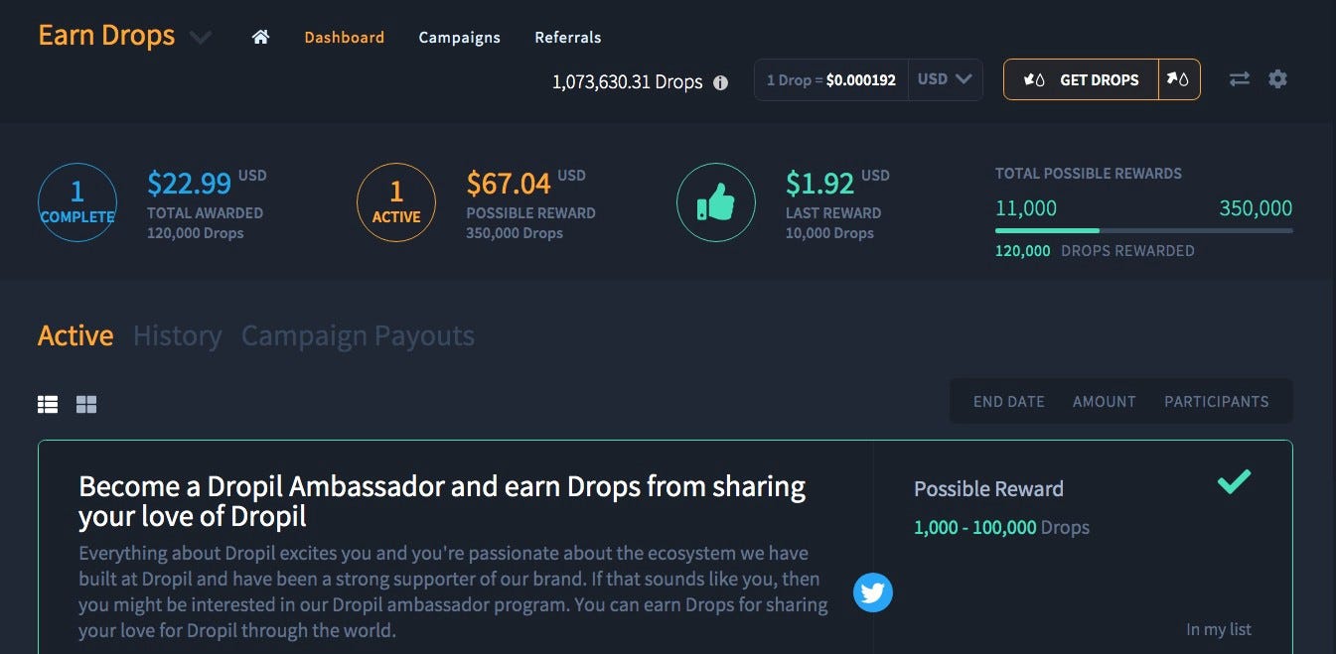1336x654 pixels.
Task: Switch to the History tab
Action: pyautogui.click(x=177, y=336)
